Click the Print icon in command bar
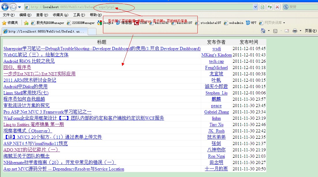 (x=295, y=31)
